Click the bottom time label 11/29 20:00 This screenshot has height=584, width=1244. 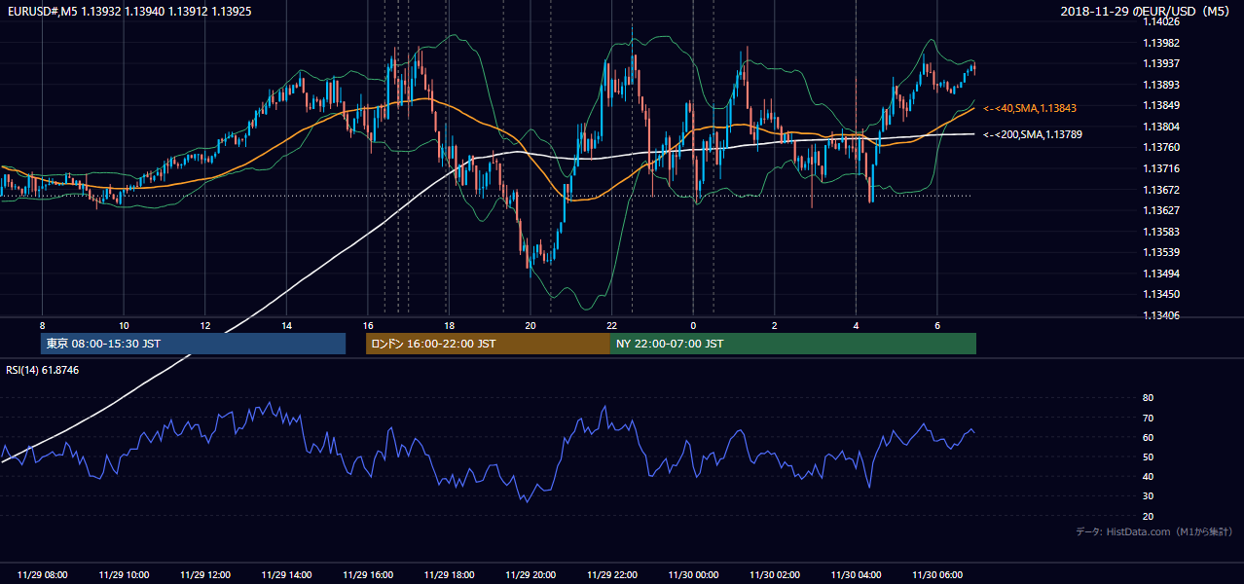tap(531, 575)
